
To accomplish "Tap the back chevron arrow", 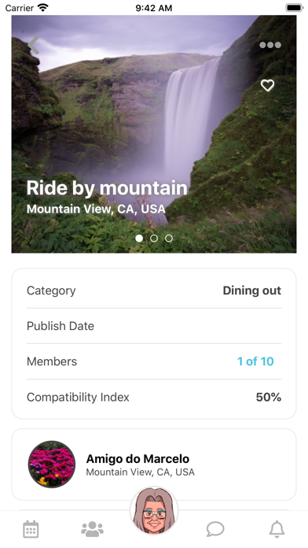I will 33,45.
